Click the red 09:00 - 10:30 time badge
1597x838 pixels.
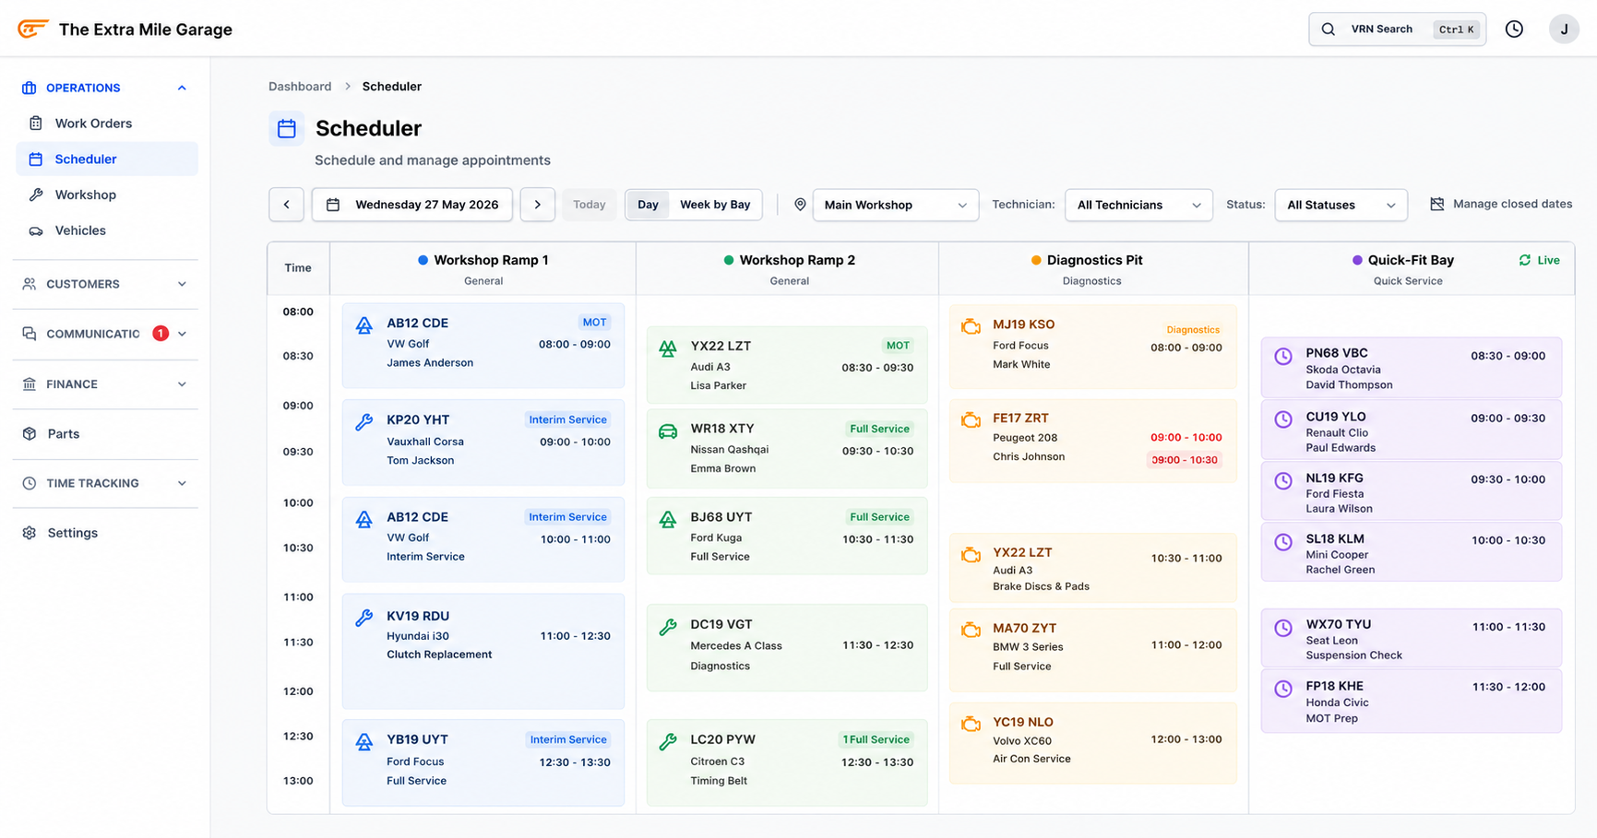1185,460
